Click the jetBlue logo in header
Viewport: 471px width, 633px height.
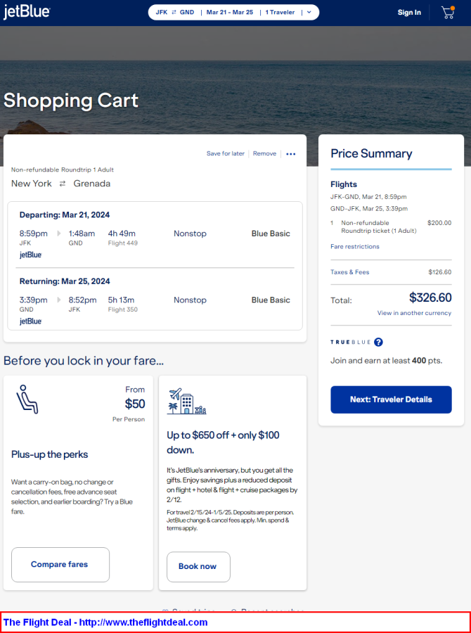point(27,13)
